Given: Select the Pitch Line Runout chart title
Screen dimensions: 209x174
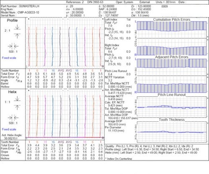Looking at the screenshot, I should pos(172,94).
